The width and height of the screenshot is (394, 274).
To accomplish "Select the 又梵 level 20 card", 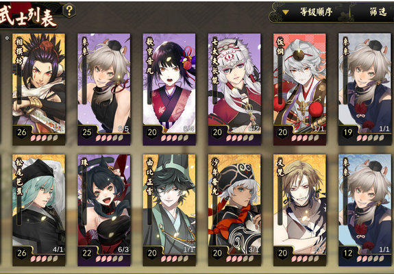I will point(299,210).
